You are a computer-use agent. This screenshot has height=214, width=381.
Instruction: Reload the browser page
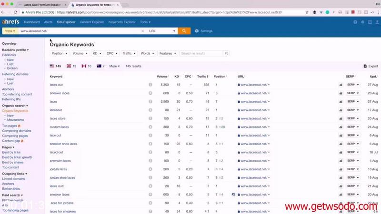pyautogui.click(x=15, y=12)
